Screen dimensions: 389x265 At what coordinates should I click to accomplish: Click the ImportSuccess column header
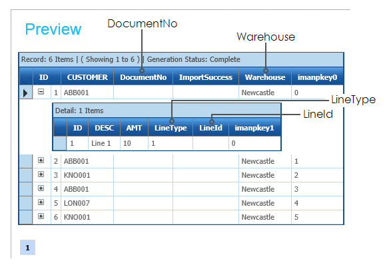[x=206, y=77]
